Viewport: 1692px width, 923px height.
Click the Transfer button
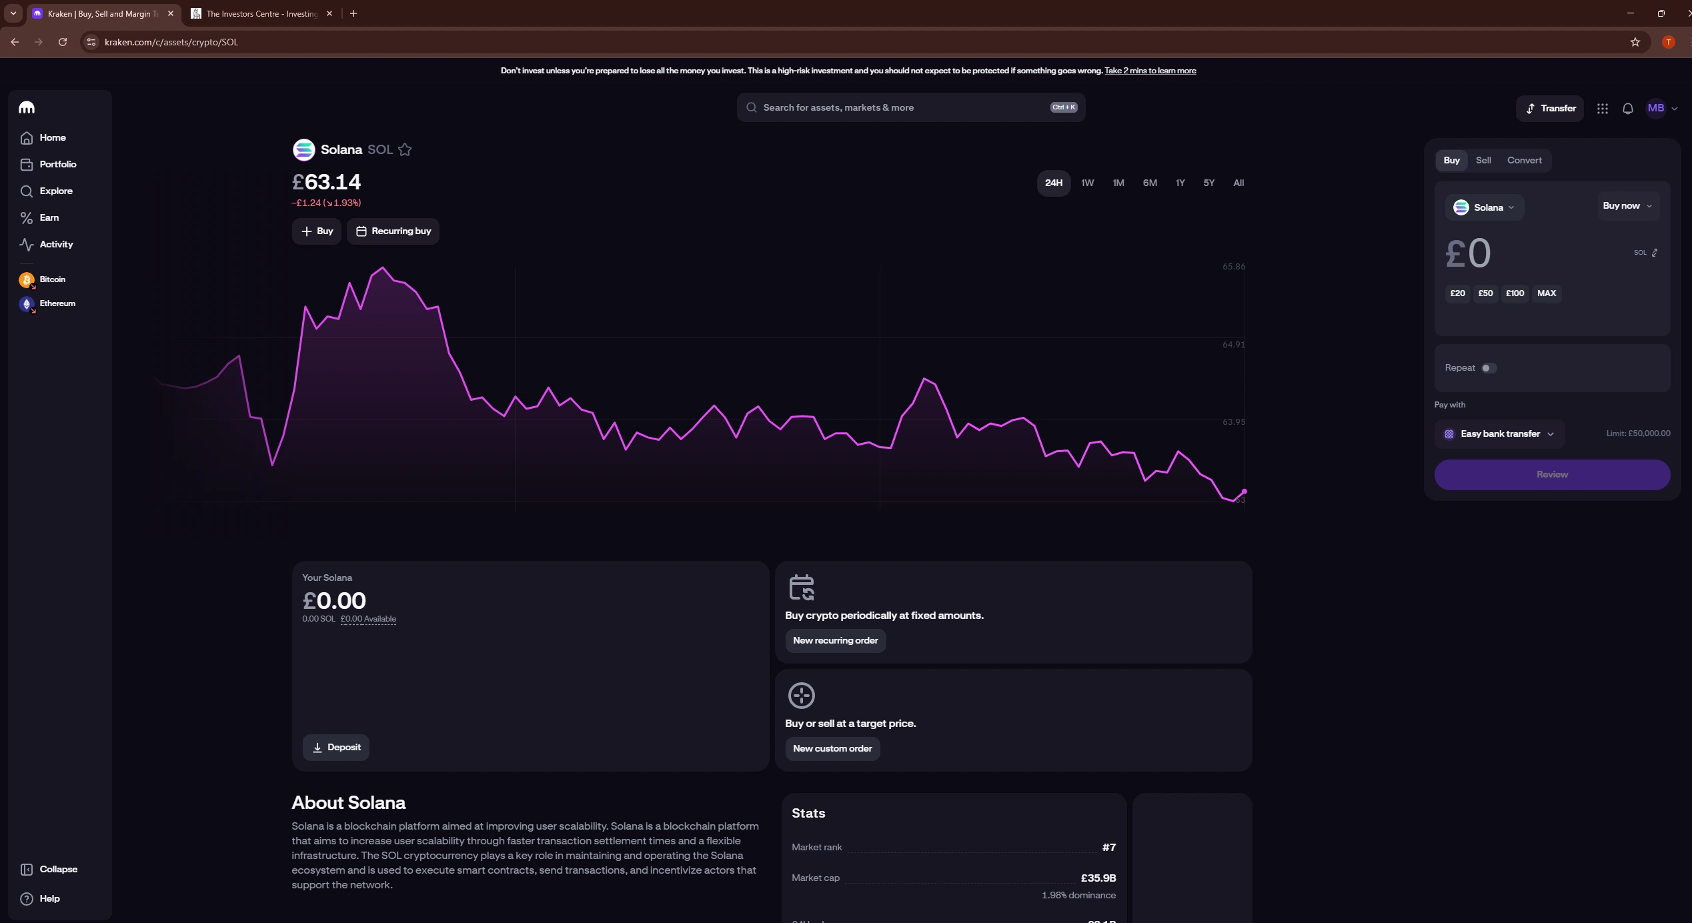click(1551, 108)
